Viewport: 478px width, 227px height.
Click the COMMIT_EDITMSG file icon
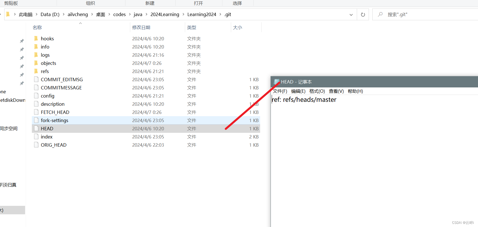[x=36, y=79]
